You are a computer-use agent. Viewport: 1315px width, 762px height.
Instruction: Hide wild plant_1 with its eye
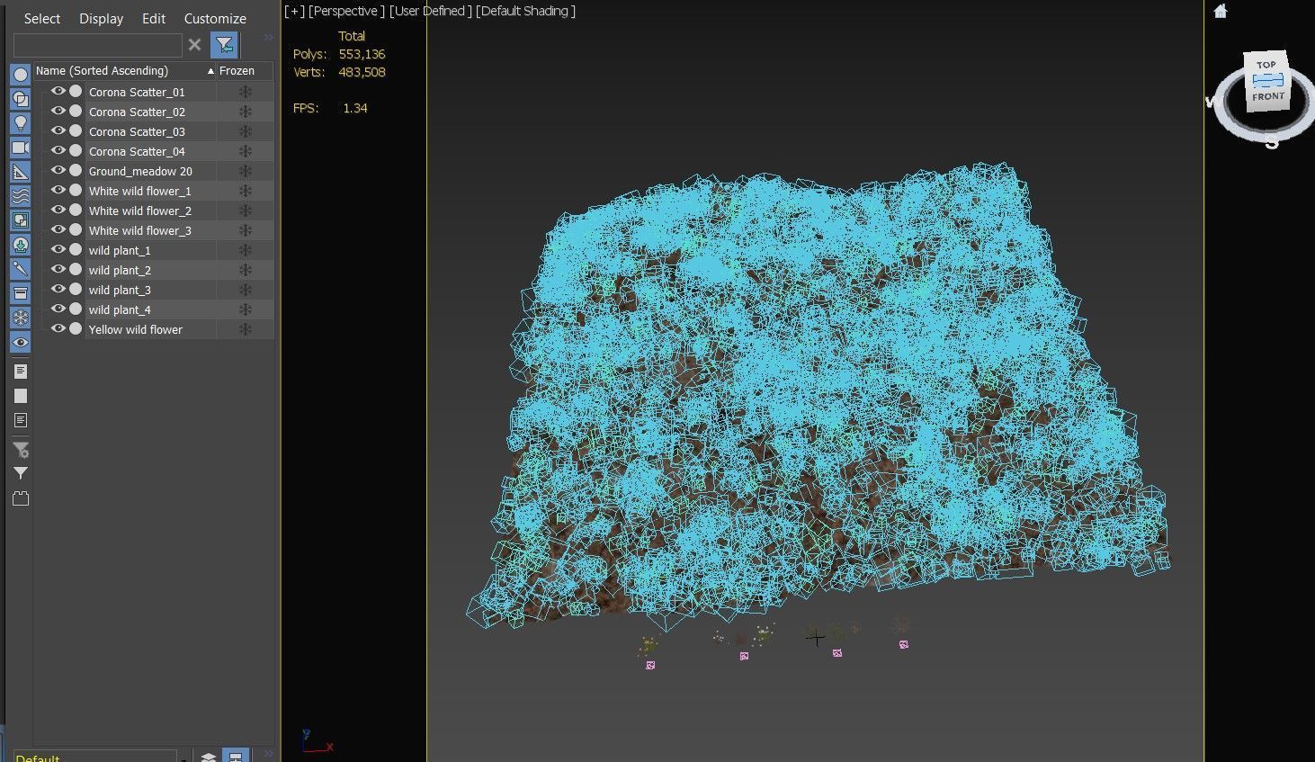(58, 249)
